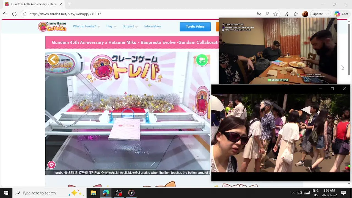Open a new browser tab
Image resolution: width=352 pixels, height=198 pixels.
(x=69, y=4)
